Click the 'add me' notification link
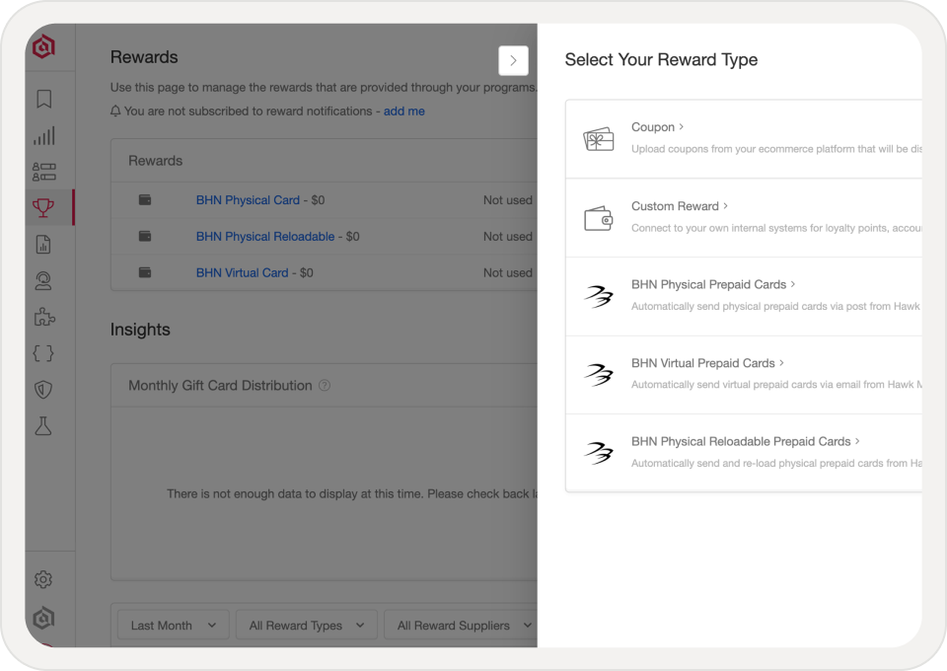The height and width of the screenshot is (671, 947). coord(404,112)
